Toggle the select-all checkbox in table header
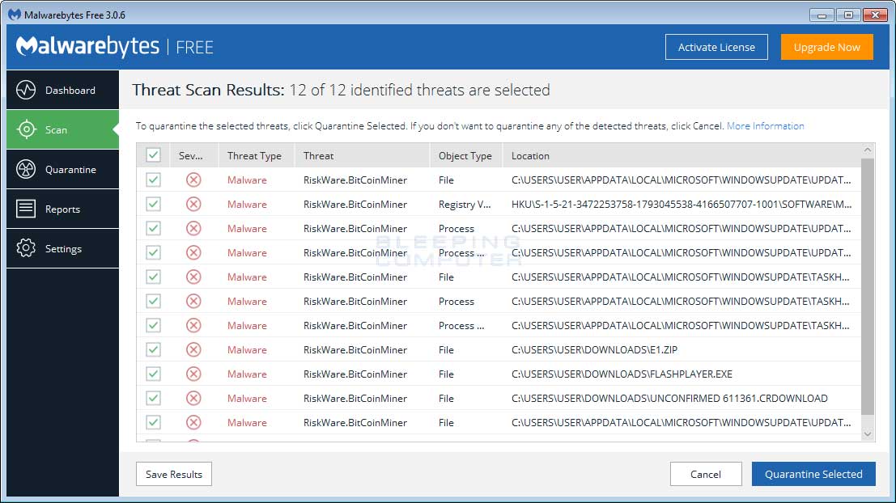The image size is (896, 503). click(153, 155)
